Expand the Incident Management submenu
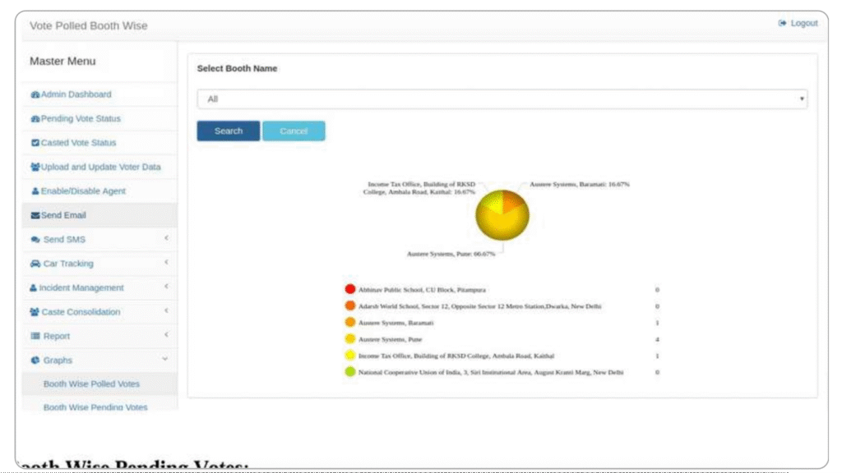The width and height of the screenshot is (842, 473). (x=165, y=287)
